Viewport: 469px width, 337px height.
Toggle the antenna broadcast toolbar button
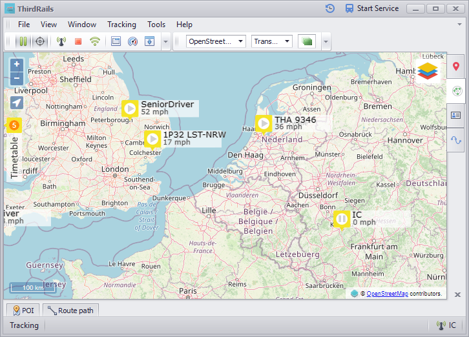(61, 41)
